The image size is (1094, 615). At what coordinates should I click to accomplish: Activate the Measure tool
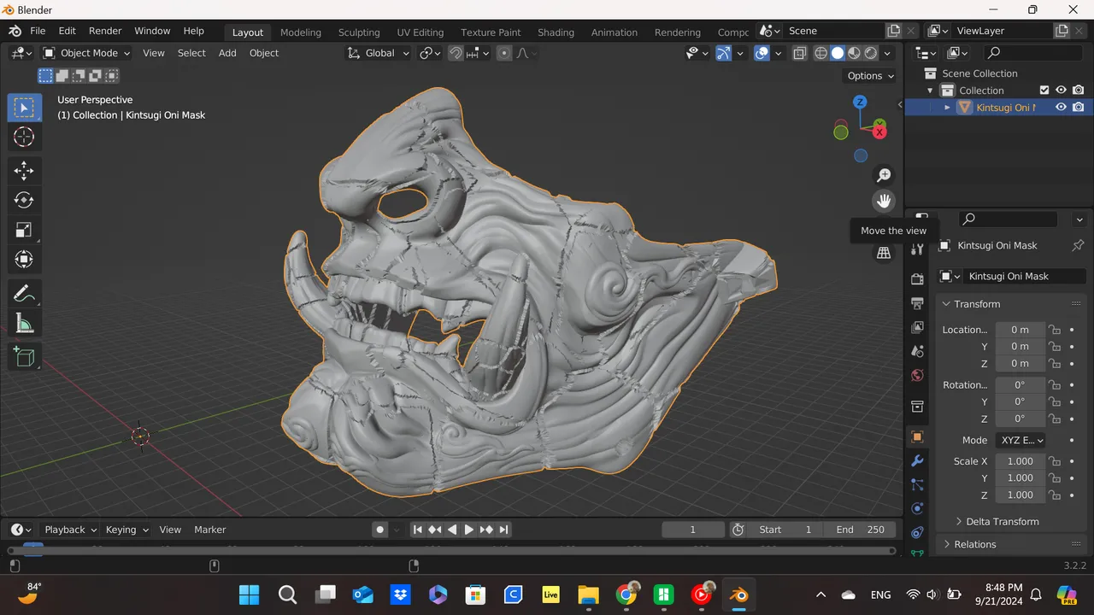[x=24, y=323]
